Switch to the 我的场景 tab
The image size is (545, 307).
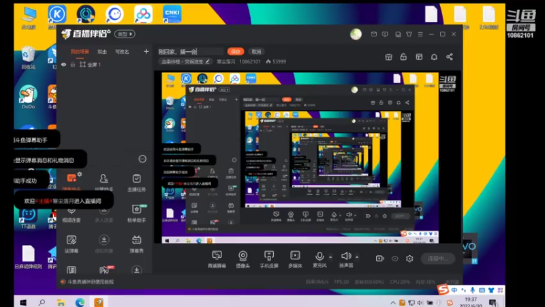point(80,52)
